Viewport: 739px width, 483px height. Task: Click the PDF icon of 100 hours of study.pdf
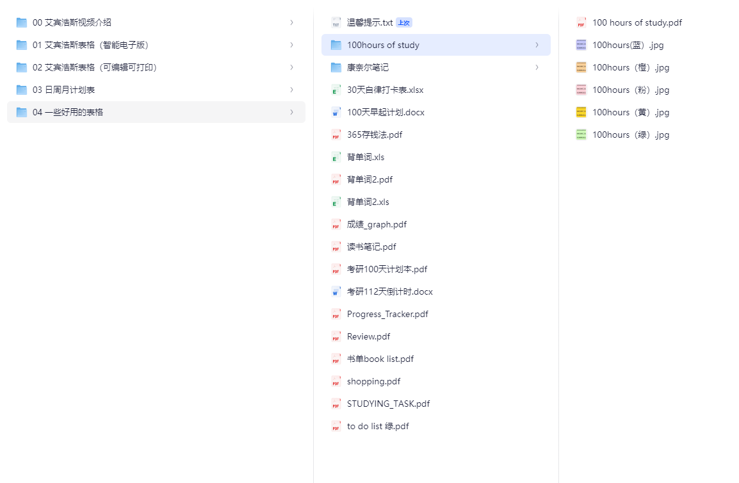(581, 22)
